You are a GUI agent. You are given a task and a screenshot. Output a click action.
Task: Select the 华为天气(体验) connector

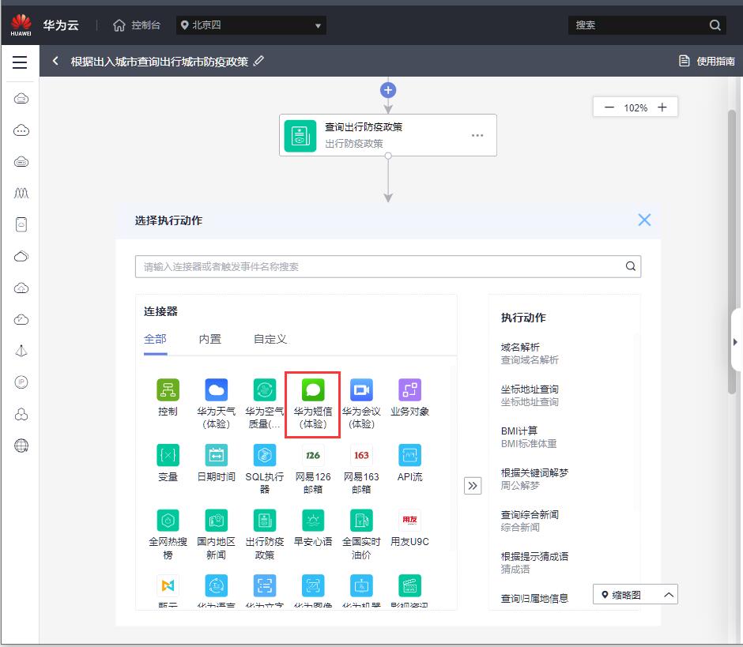tap(216, 404)
